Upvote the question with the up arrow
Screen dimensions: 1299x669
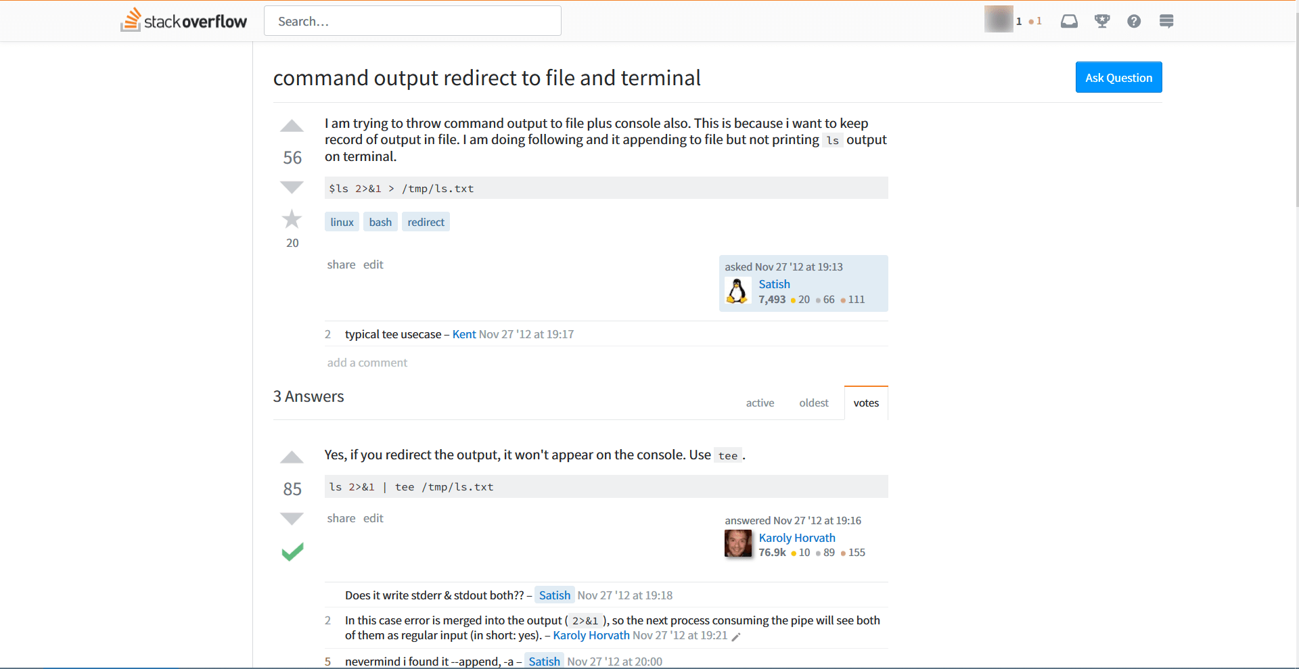292,126
